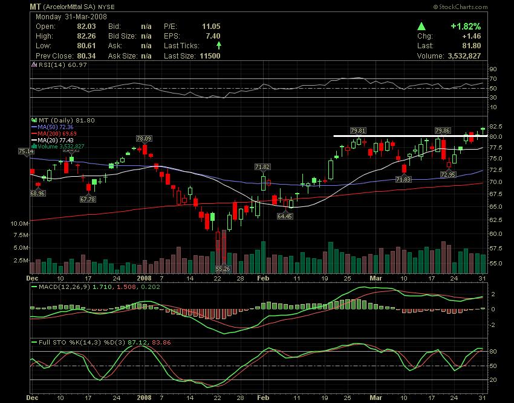Click the 68.96 price low label
The width and height of the screenshot is (514, 403).
(37, 193)
